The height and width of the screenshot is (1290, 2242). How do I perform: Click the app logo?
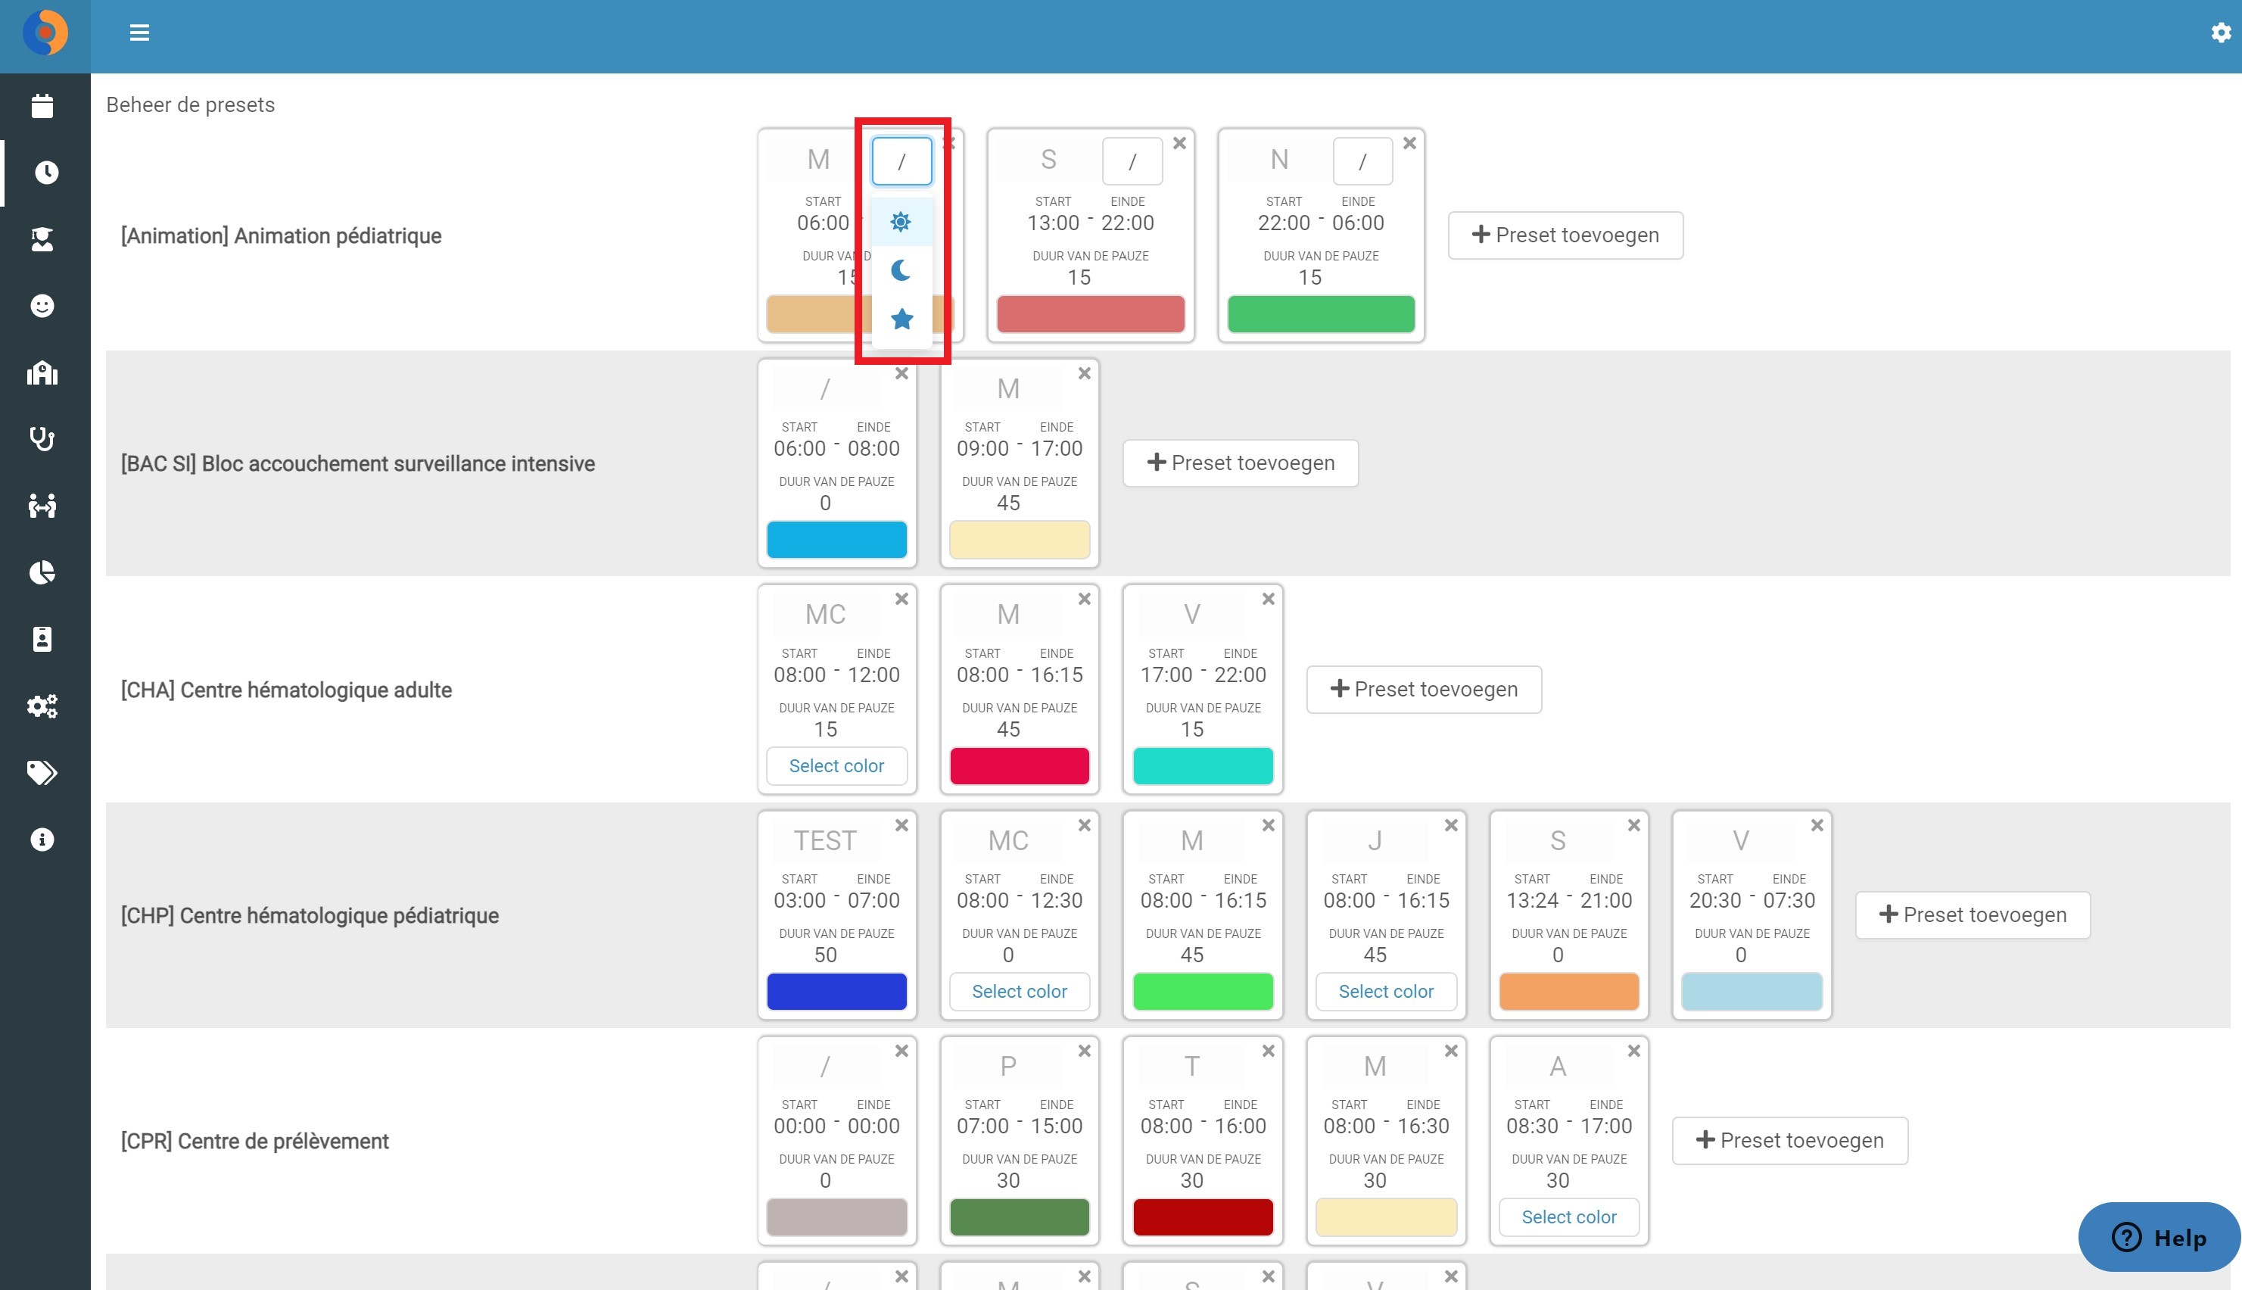45,33
